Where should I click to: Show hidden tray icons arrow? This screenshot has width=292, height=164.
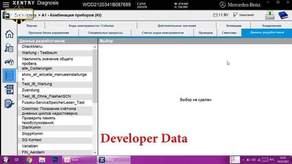tap(243, 160)
